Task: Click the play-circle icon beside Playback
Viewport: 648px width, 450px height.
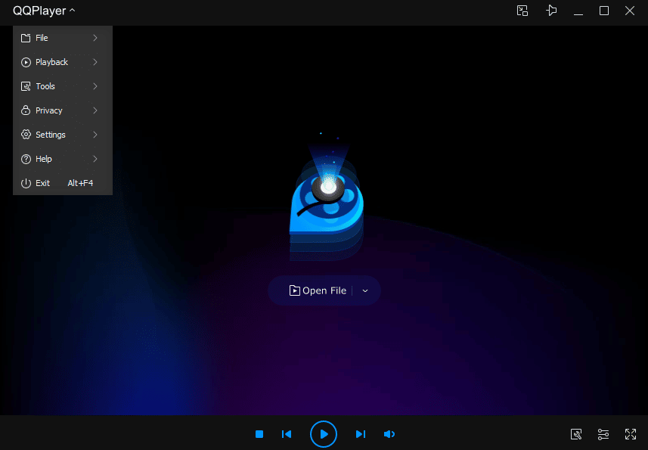Action: 26,62
